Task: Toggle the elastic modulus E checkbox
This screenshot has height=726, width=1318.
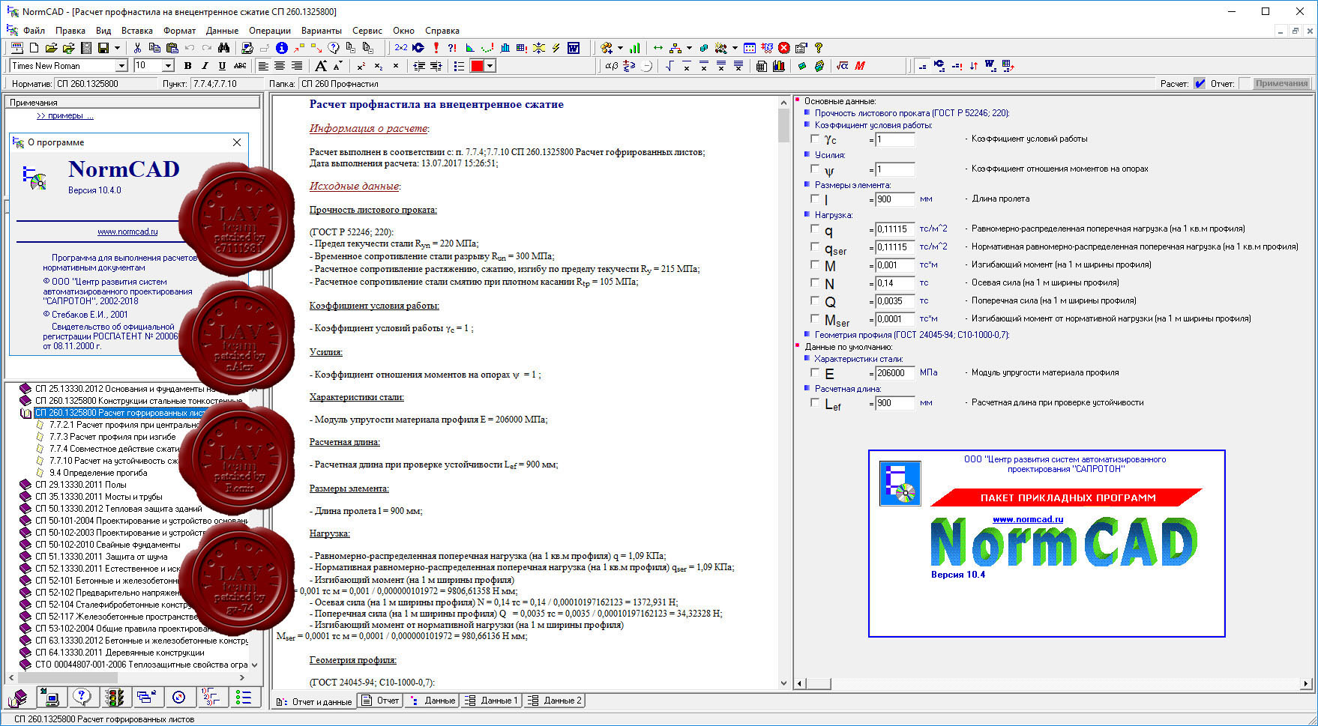Action: [815, 372]
